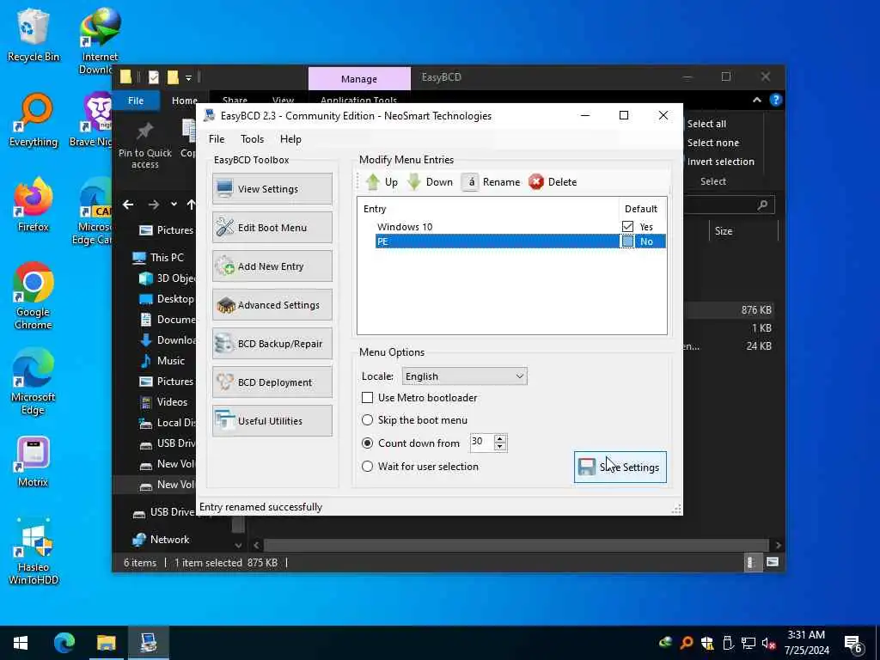This screenshot has width=880, height=660.
Task: Open the Manage tab in Explorer
Action: 359,79
